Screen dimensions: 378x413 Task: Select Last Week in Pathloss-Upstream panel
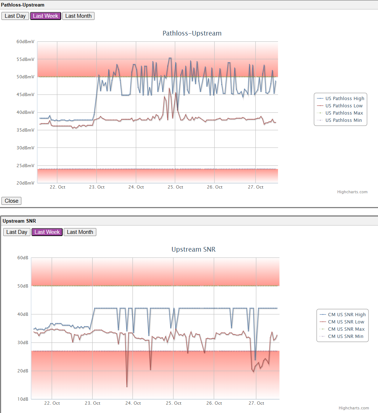[46, 16]
